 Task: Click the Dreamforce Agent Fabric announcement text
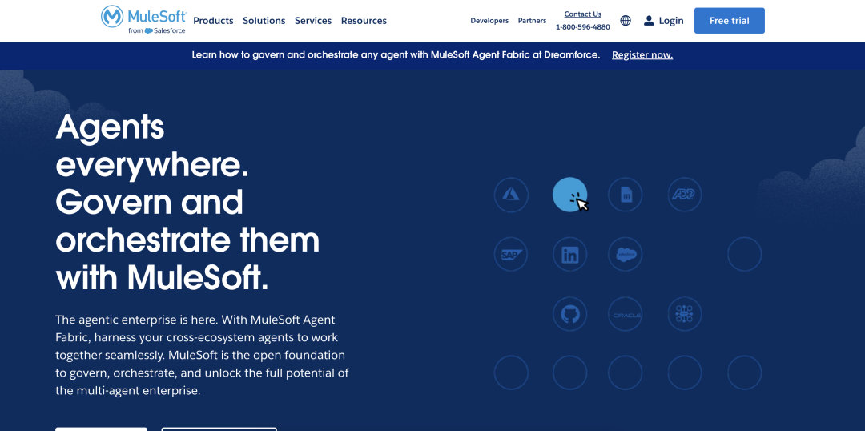coord(396,55)
